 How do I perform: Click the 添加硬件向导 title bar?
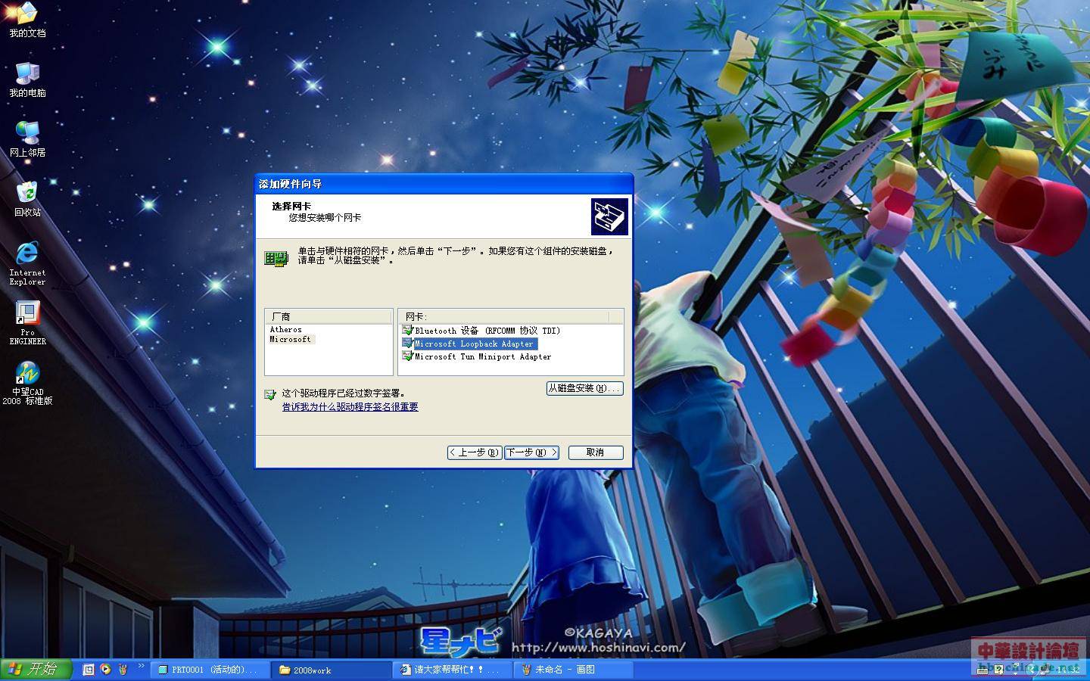[444, 184]
